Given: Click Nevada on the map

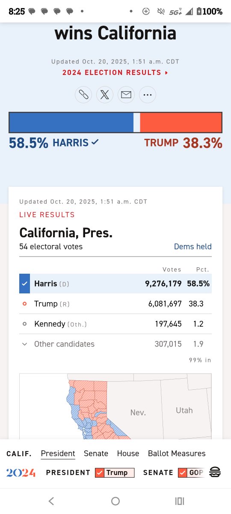Looking at the screenshot, I should point(138,412).
